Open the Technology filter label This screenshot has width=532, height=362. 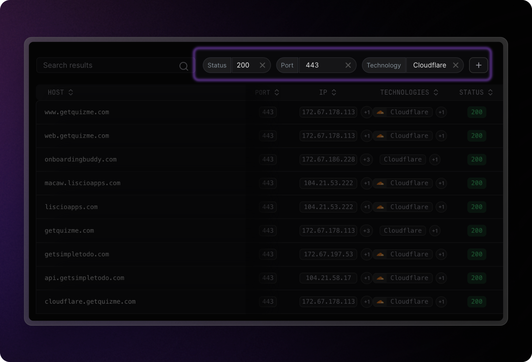[384, 65]
